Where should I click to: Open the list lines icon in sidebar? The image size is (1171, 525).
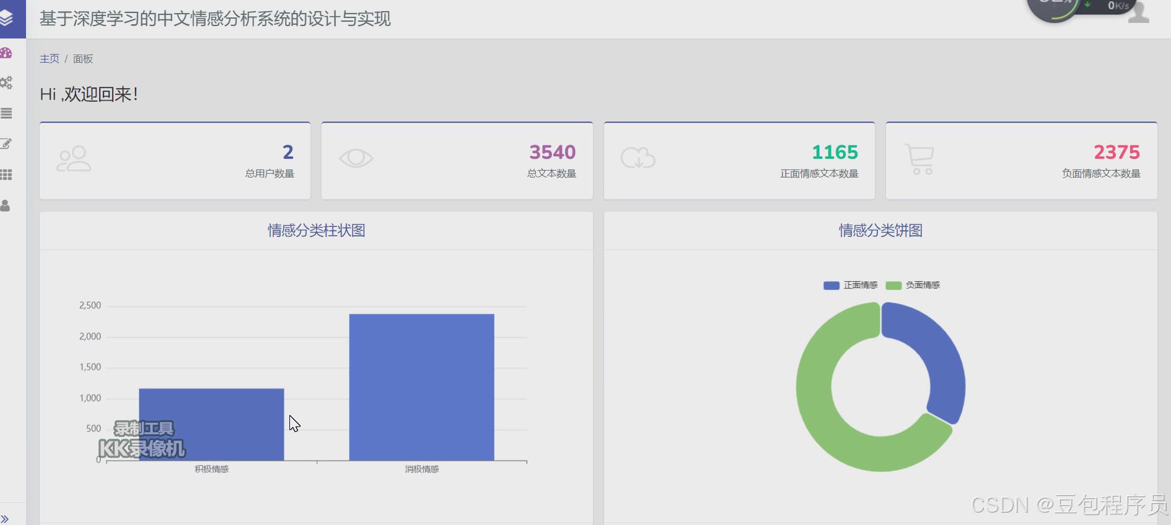6,113
